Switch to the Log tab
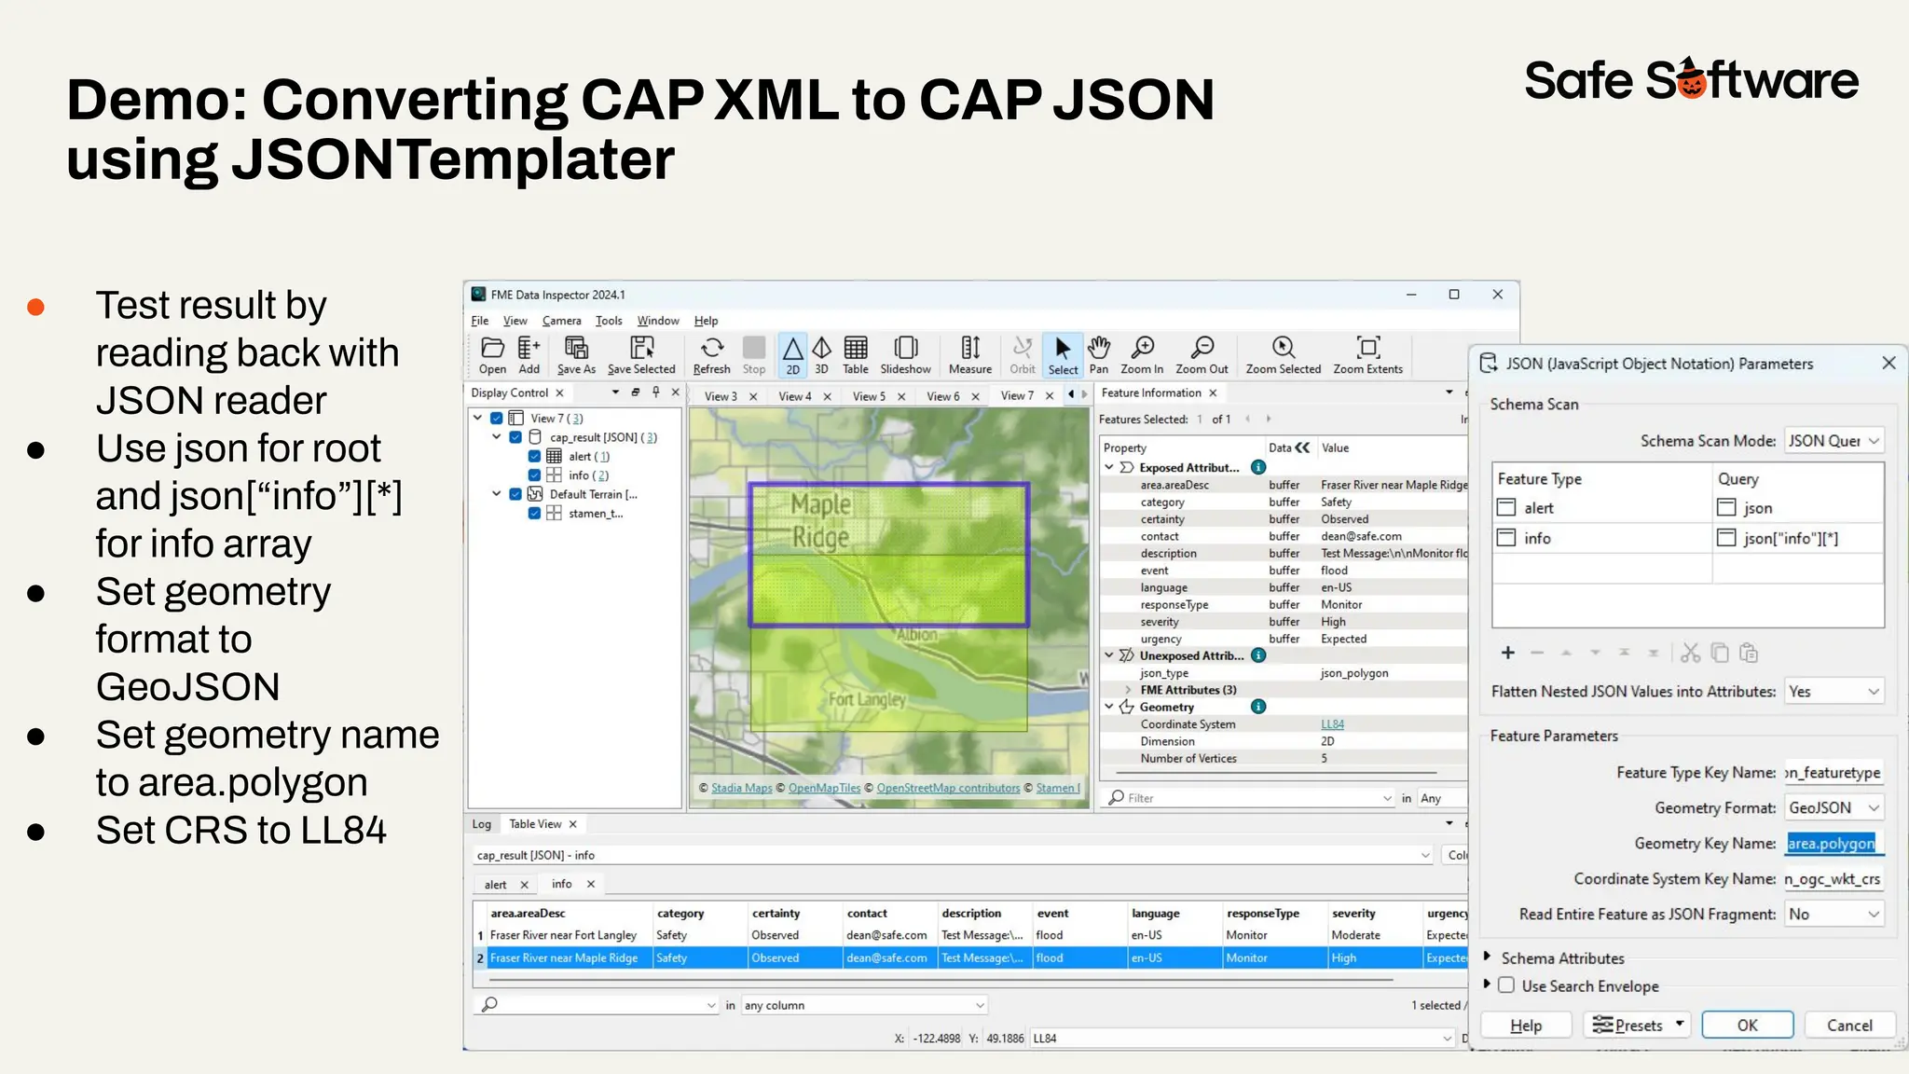The height and width of the screenshot is (1074, 1909). [x=482, y=824]
